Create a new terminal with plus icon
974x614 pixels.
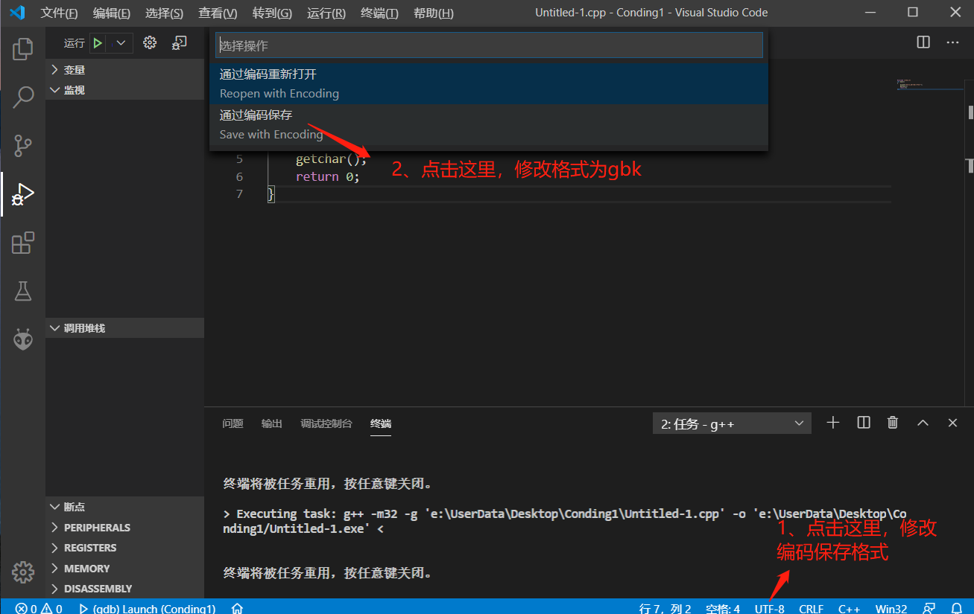833,423
